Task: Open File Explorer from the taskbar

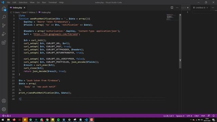Action: (x=8, y=120)
